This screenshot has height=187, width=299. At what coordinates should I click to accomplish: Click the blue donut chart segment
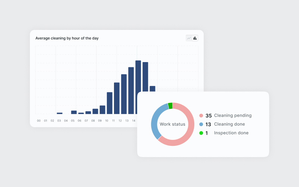155,119
